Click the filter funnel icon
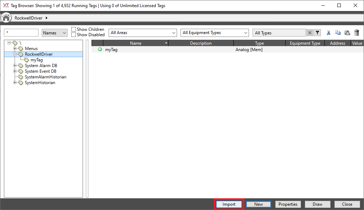Viewport: 364px width, 210px height. pyautogui.click(x=317, y=33)
